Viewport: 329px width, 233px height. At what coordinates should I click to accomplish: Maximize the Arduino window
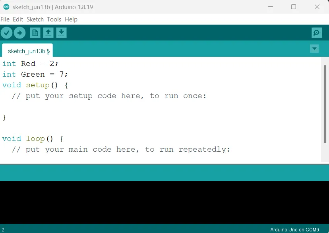[294, 7]
